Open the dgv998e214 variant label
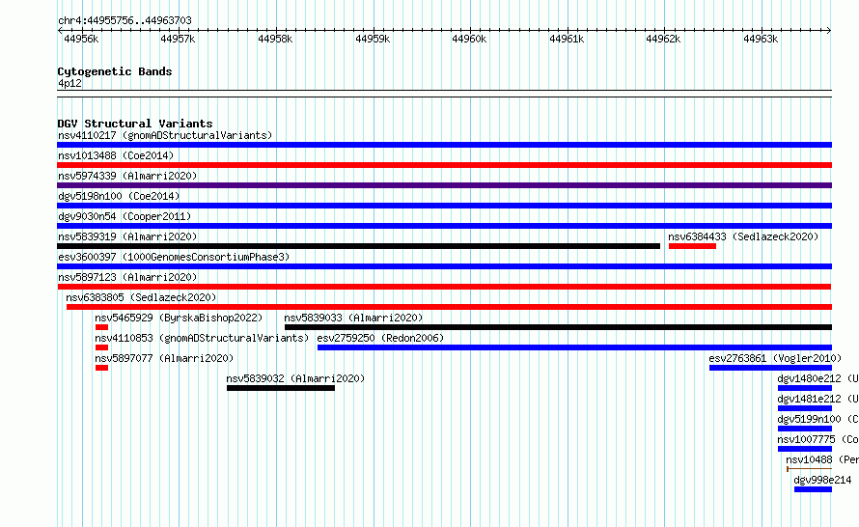Viewport: 859px width, 527px height. pyautogui.click(x=822, y=480)
